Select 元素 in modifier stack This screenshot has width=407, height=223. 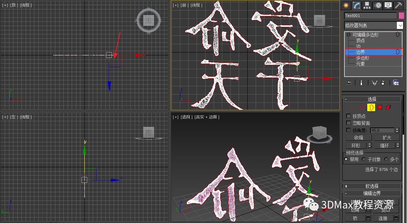click(360, 64)
